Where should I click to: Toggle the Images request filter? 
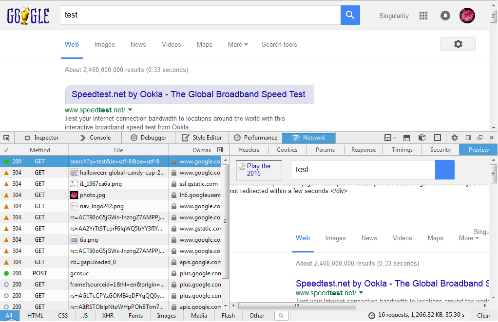(x=167, y=316)
